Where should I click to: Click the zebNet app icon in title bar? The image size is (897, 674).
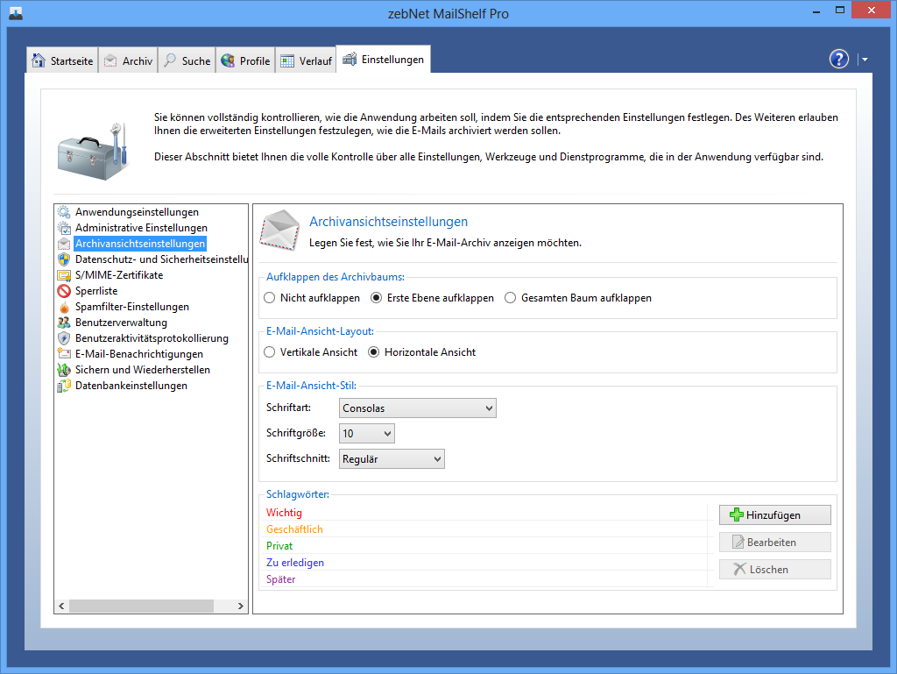[16, 13]
